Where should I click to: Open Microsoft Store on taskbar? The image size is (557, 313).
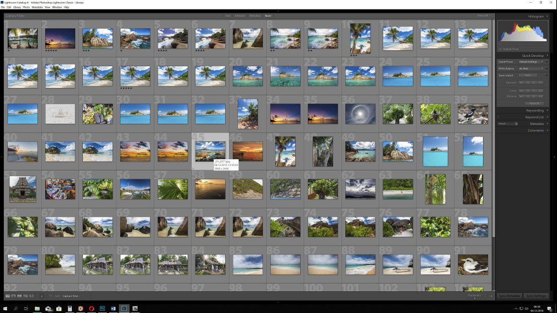coord(59,309)
